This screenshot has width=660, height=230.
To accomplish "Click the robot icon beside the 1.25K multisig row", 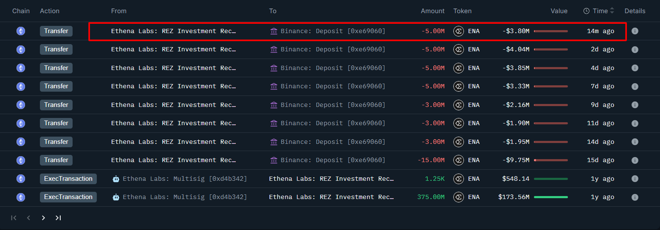I will pos(116,179).
